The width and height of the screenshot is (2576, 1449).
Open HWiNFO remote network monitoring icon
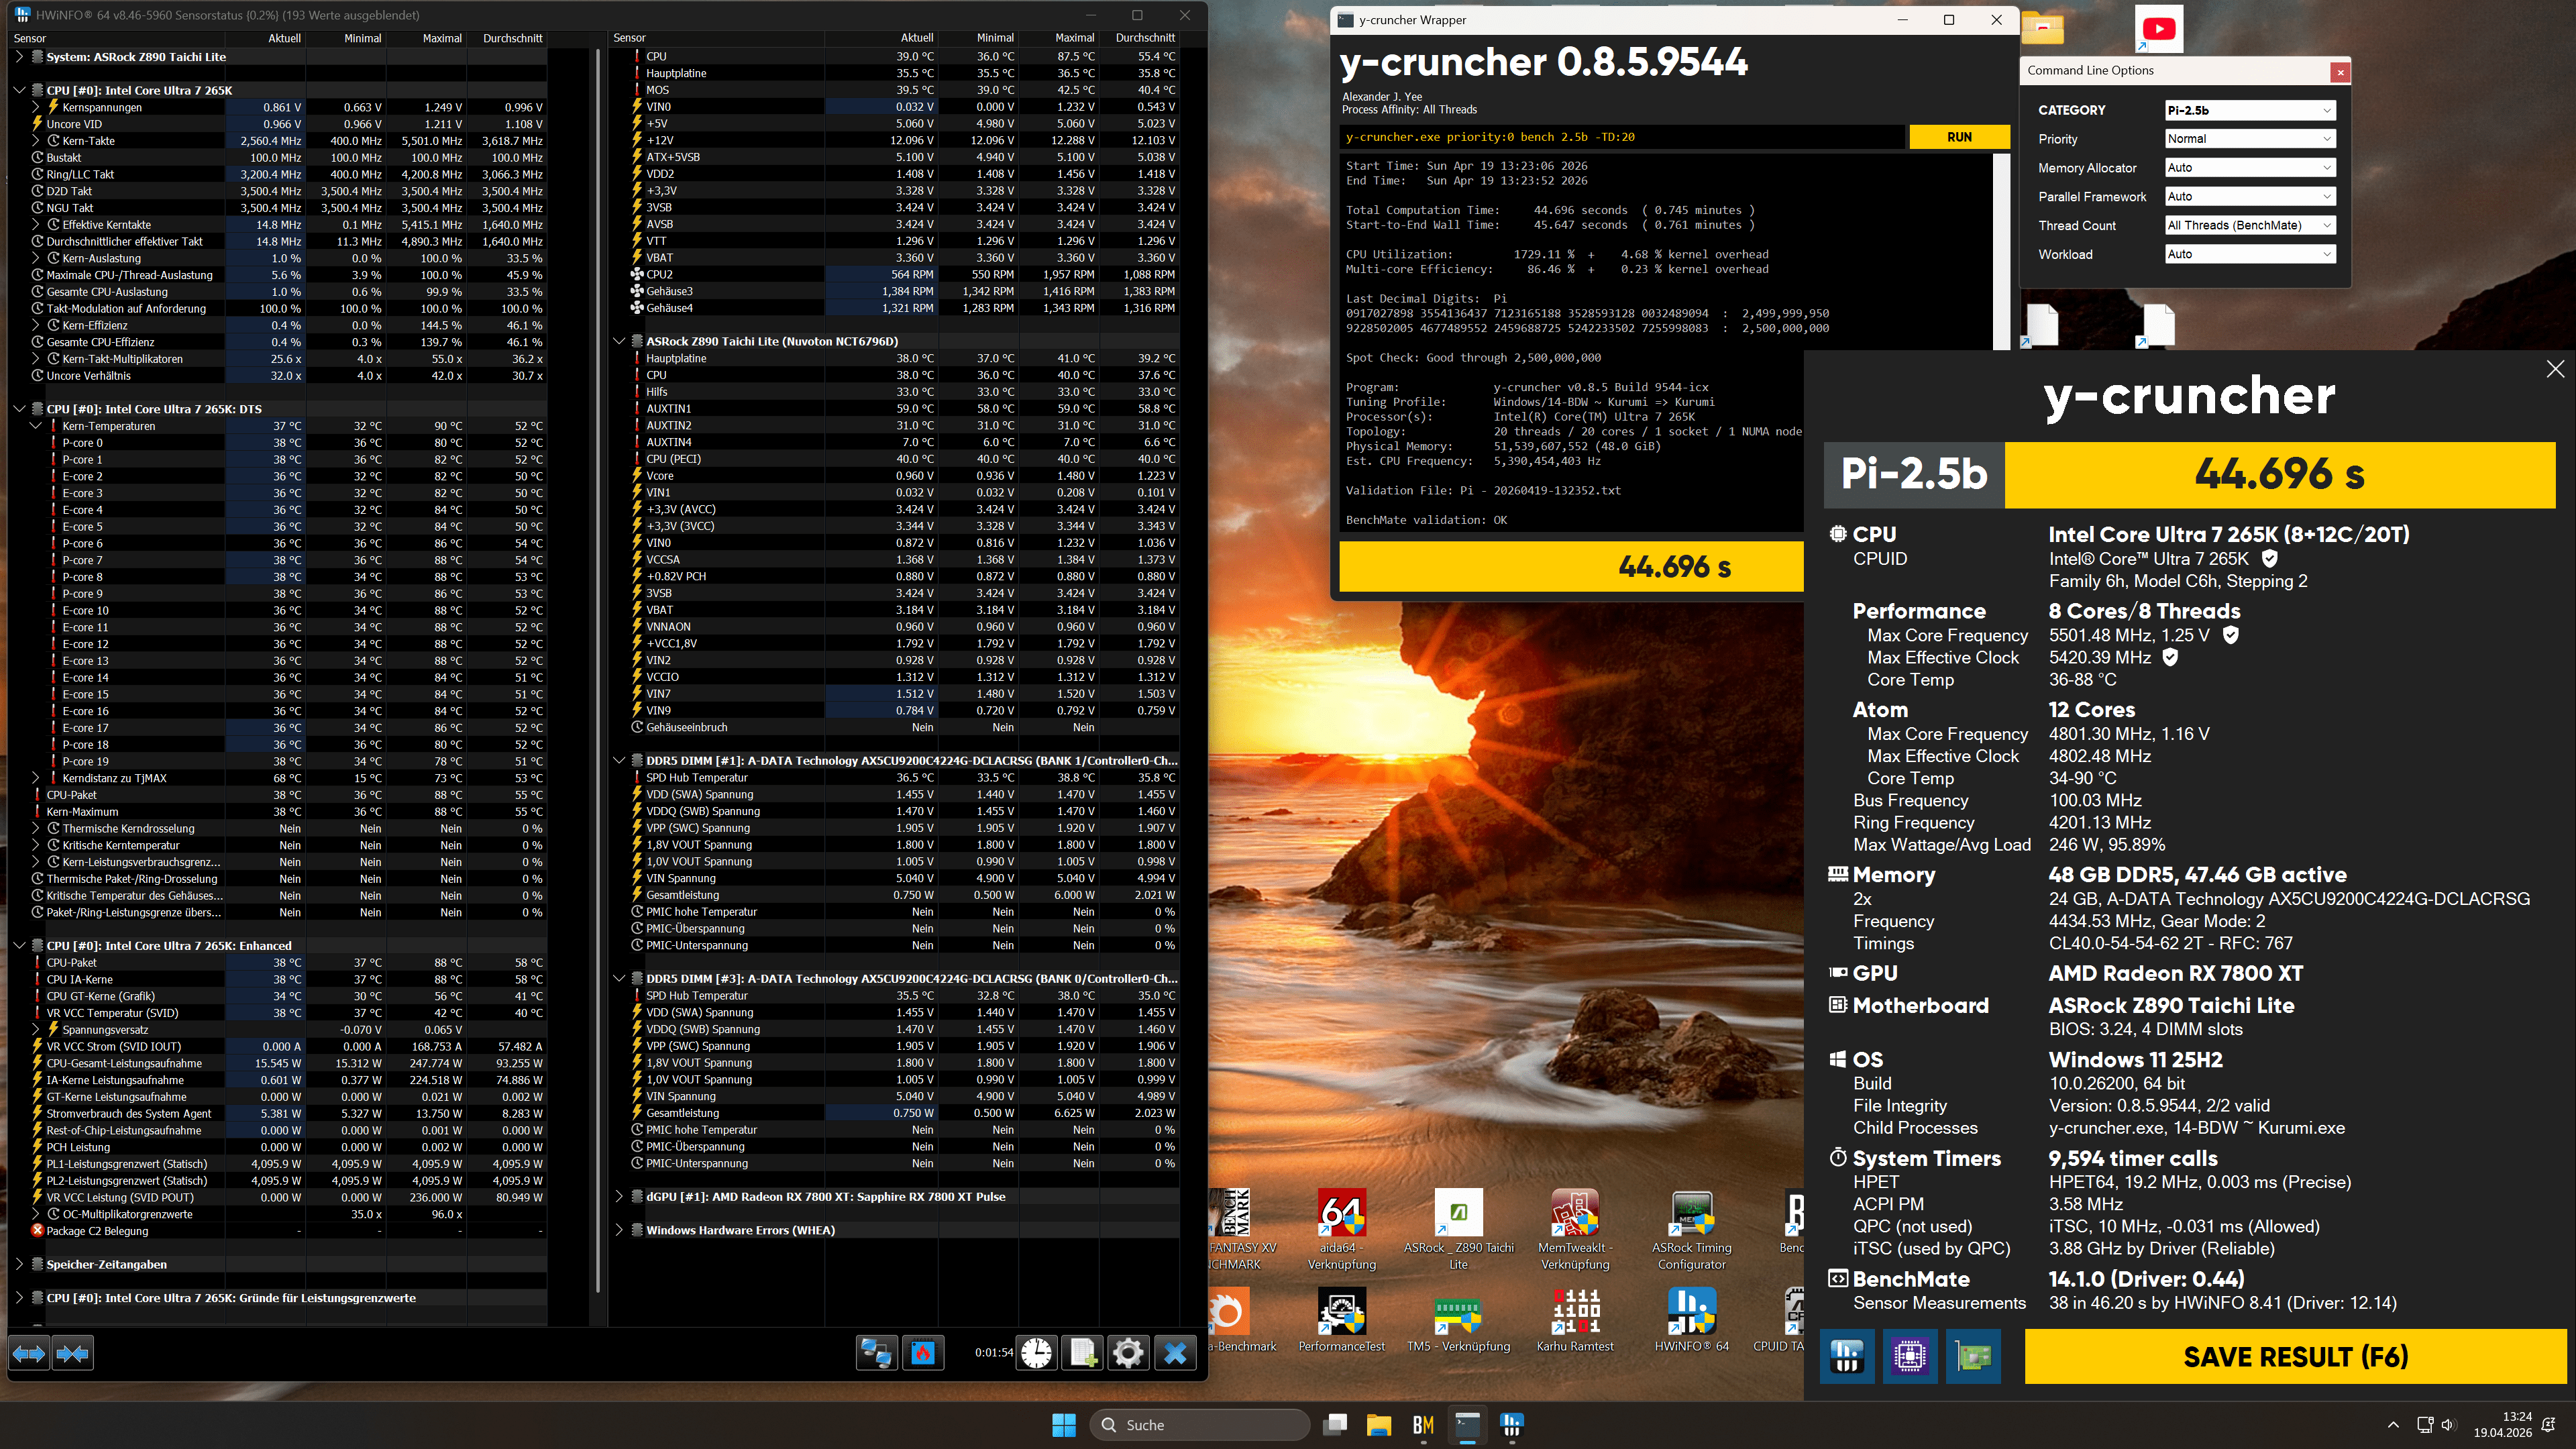[876, 1353]
